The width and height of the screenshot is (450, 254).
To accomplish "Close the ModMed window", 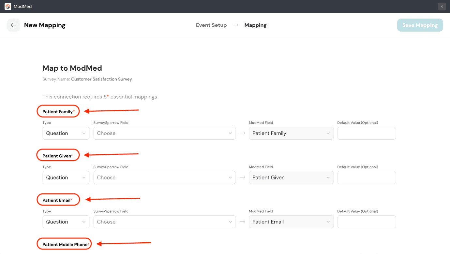I will (x=442, y=7).
